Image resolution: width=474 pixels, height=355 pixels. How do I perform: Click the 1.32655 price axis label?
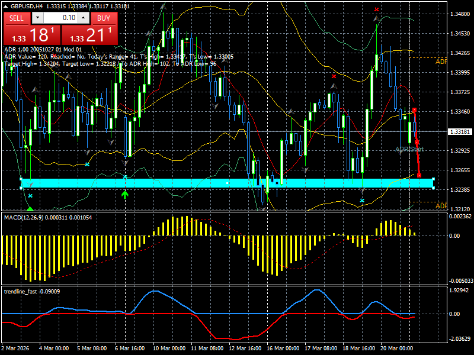tap(460, 170)
